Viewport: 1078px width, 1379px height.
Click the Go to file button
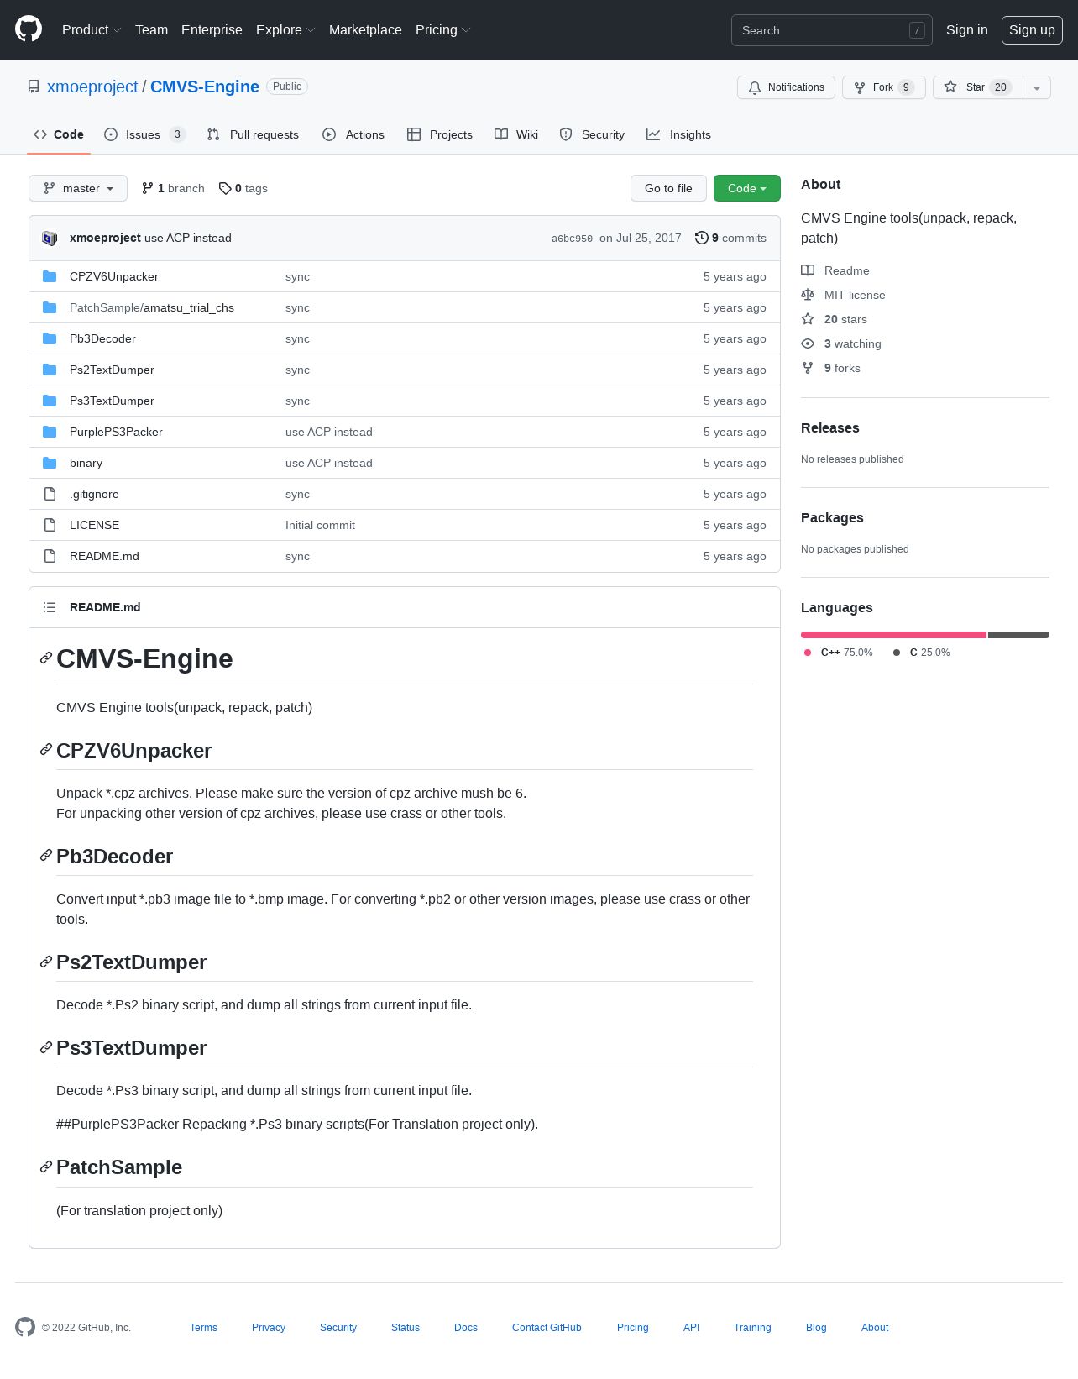coord(668,188)
